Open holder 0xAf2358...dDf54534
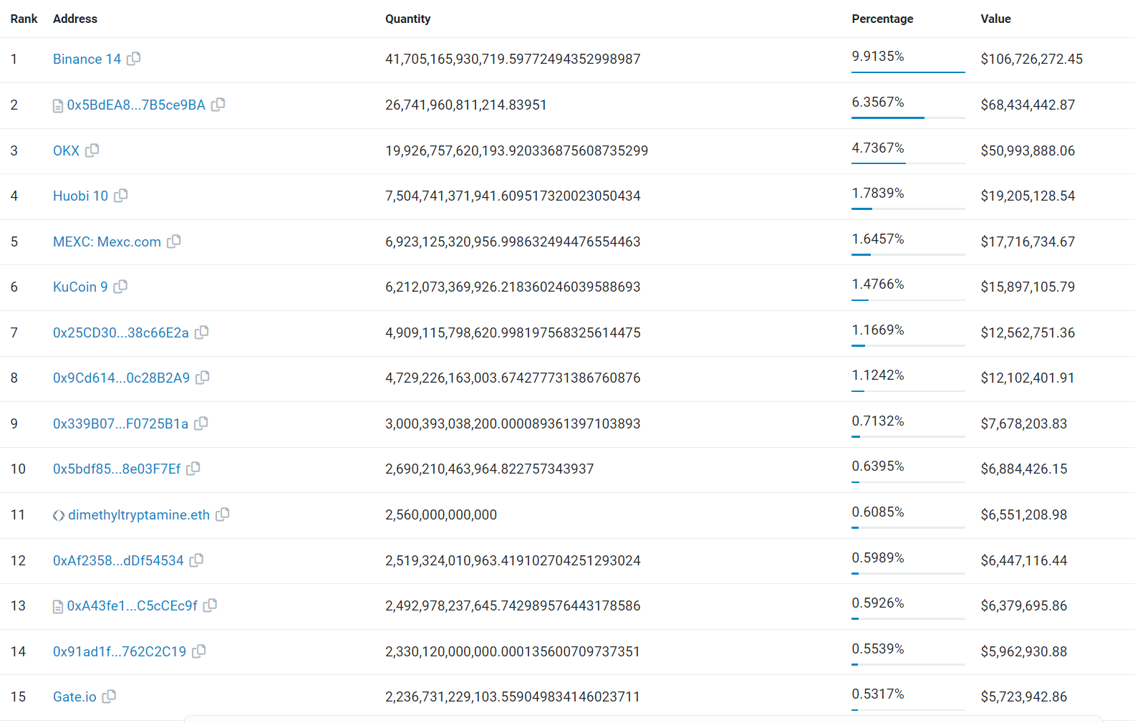Viewport: 1135px width, 723px height. 118,560
